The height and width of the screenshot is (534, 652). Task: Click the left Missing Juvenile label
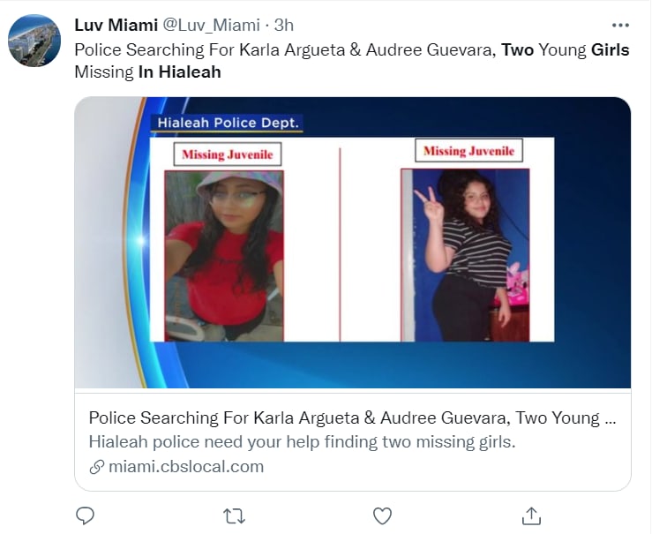[228, 154]
